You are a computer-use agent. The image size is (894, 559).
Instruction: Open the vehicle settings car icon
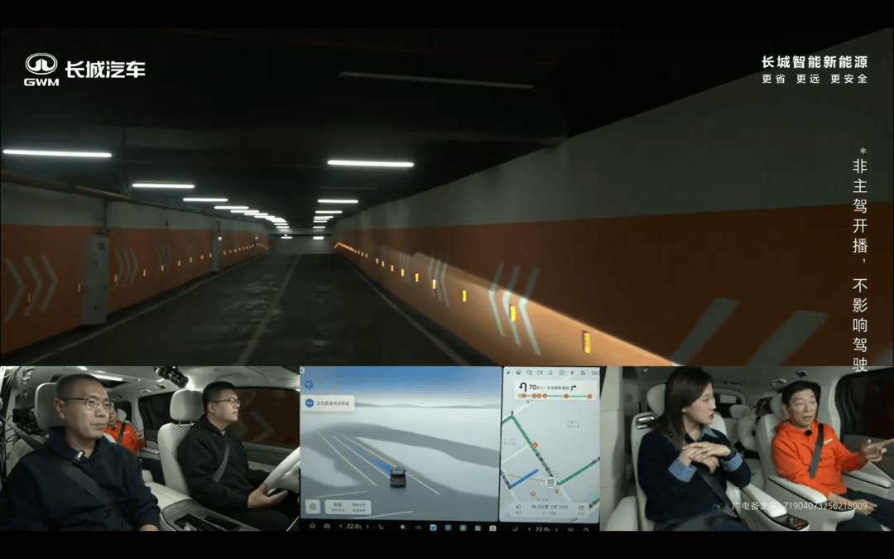click(327, 526)
